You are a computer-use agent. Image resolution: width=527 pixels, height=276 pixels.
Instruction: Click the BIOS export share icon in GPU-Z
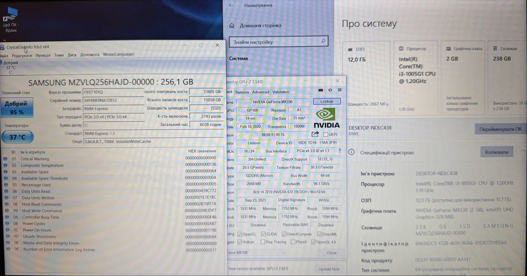(x=315, y=134)
